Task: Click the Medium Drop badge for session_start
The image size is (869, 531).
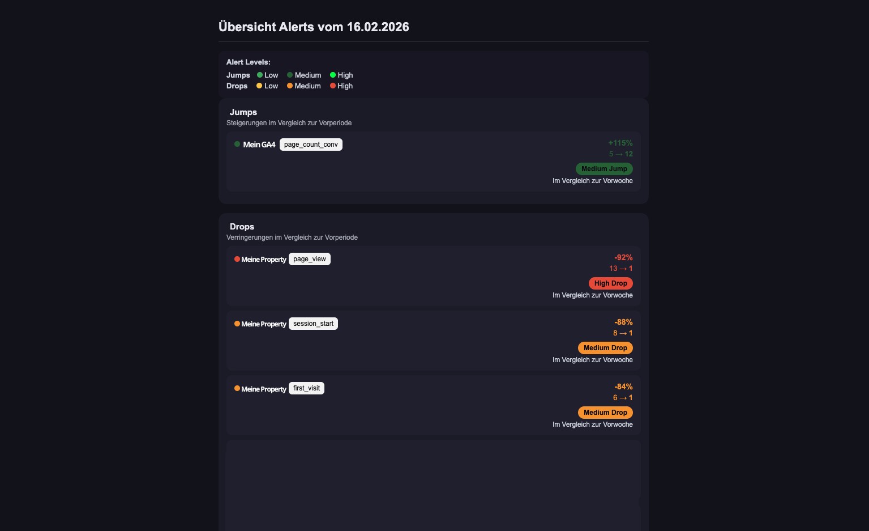Action: [x=605, y=348]
